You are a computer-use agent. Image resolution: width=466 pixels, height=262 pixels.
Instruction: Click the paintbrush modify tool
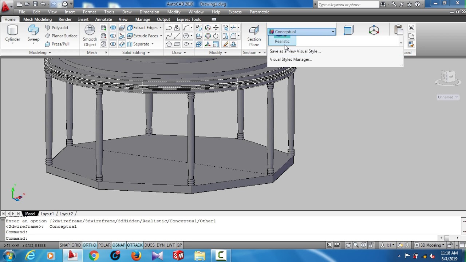[x=225, y=44]
